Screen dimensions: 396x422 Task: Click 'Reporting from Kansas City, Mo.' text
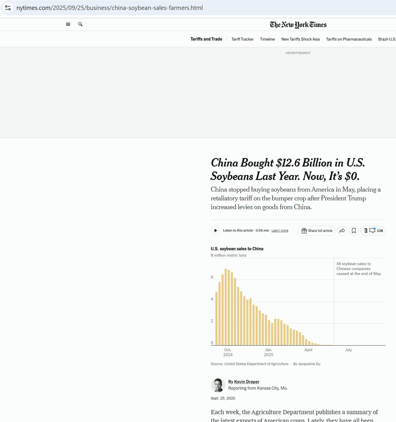click(x=258, y=388)
